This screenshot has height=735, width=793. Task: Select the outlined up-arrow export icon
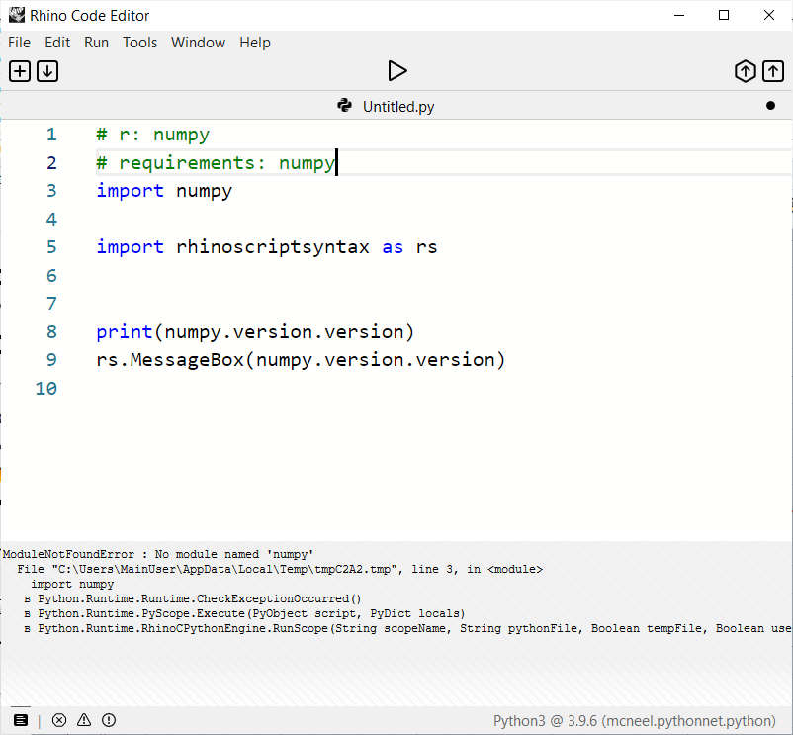point(773,70)
